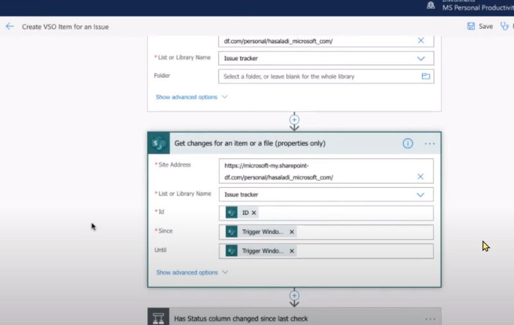Open the environment selector icon in the header
The height and width of the screenshot is (325, 514).
coord(430,5)
